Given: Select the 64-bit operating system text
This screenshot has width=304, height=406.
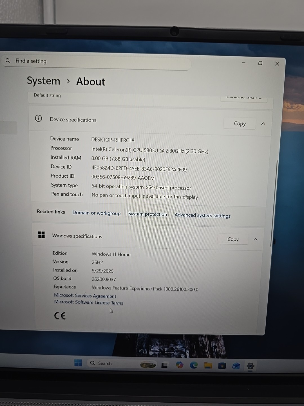Looking at the screenshot, I should (x=141, y=187).
